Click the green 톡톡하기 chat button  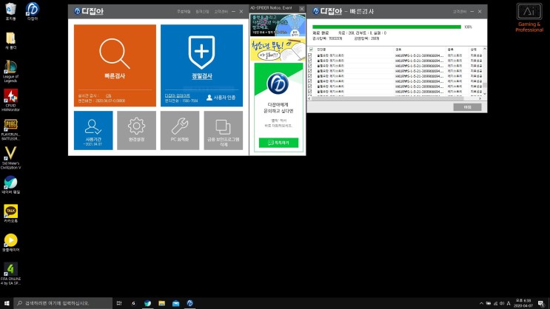click(278, 143)
